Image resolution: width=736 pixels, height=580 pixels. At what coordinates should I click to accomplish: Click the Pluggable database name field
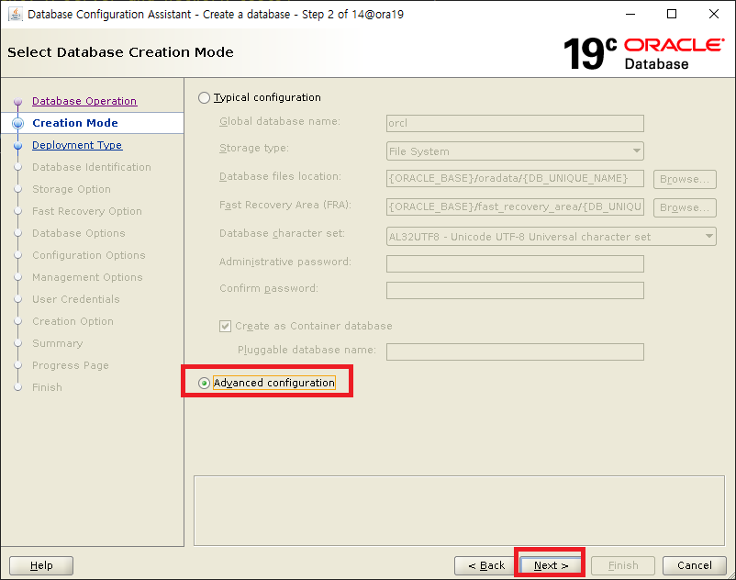(515, 351)
